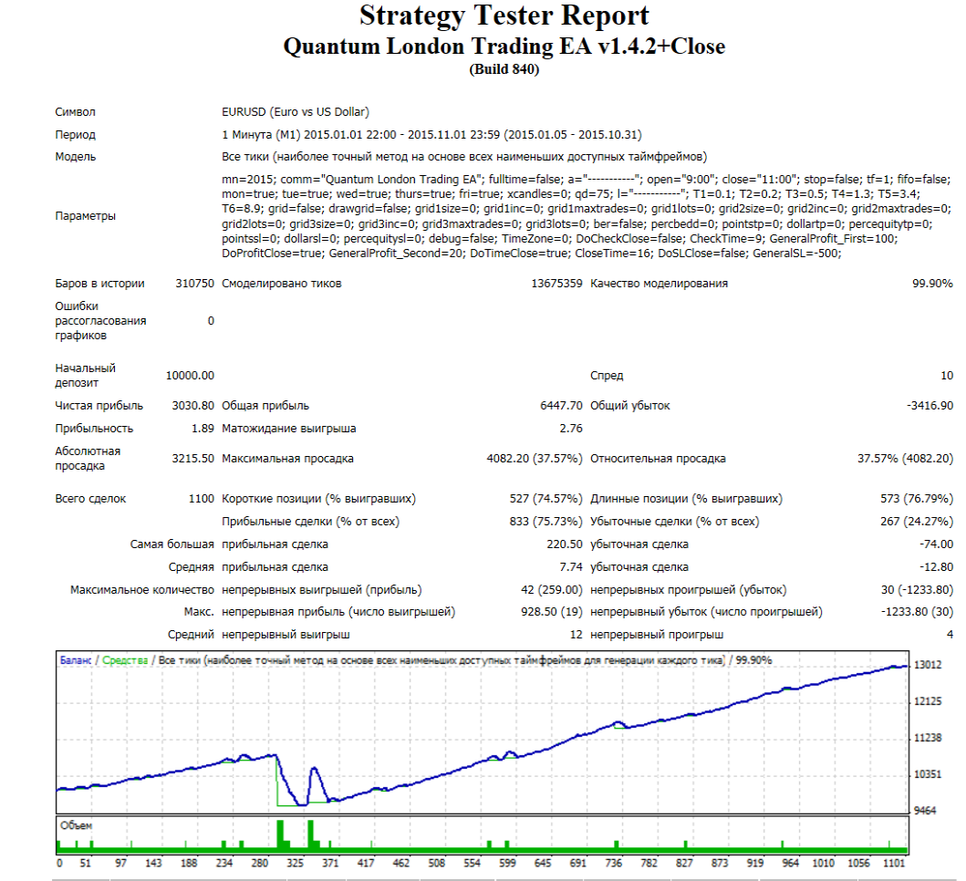Click the Средства legend label in chart
The width and height of the screenshot is (966, 881).
[124, 659]
